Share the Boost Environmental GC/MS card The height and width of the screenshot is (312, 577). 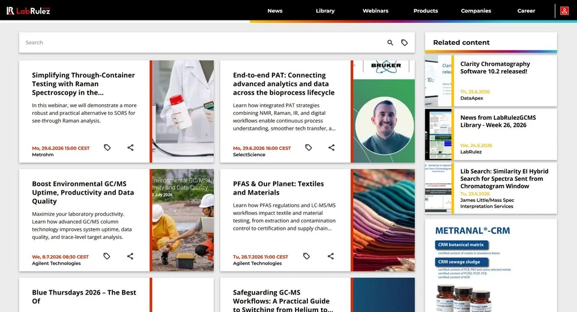point(130,256)
